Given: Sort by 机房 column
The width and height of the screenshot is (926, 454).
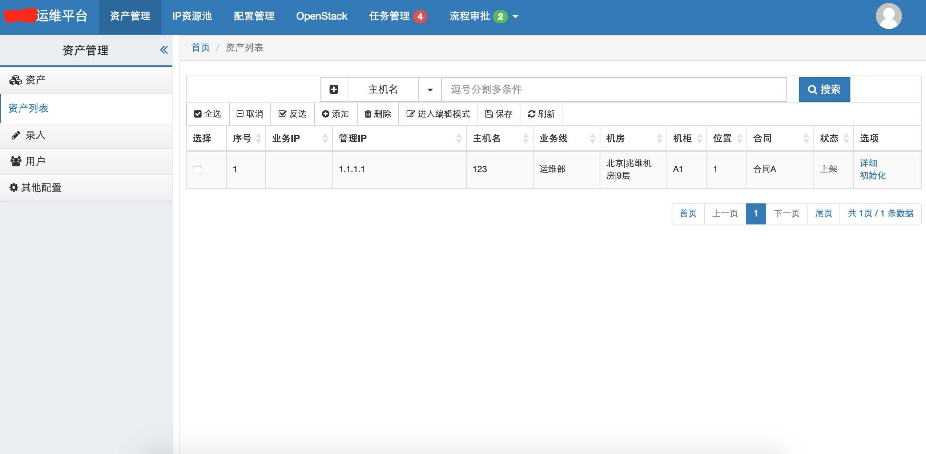Looking at the screenshot, I should (633, 138).
